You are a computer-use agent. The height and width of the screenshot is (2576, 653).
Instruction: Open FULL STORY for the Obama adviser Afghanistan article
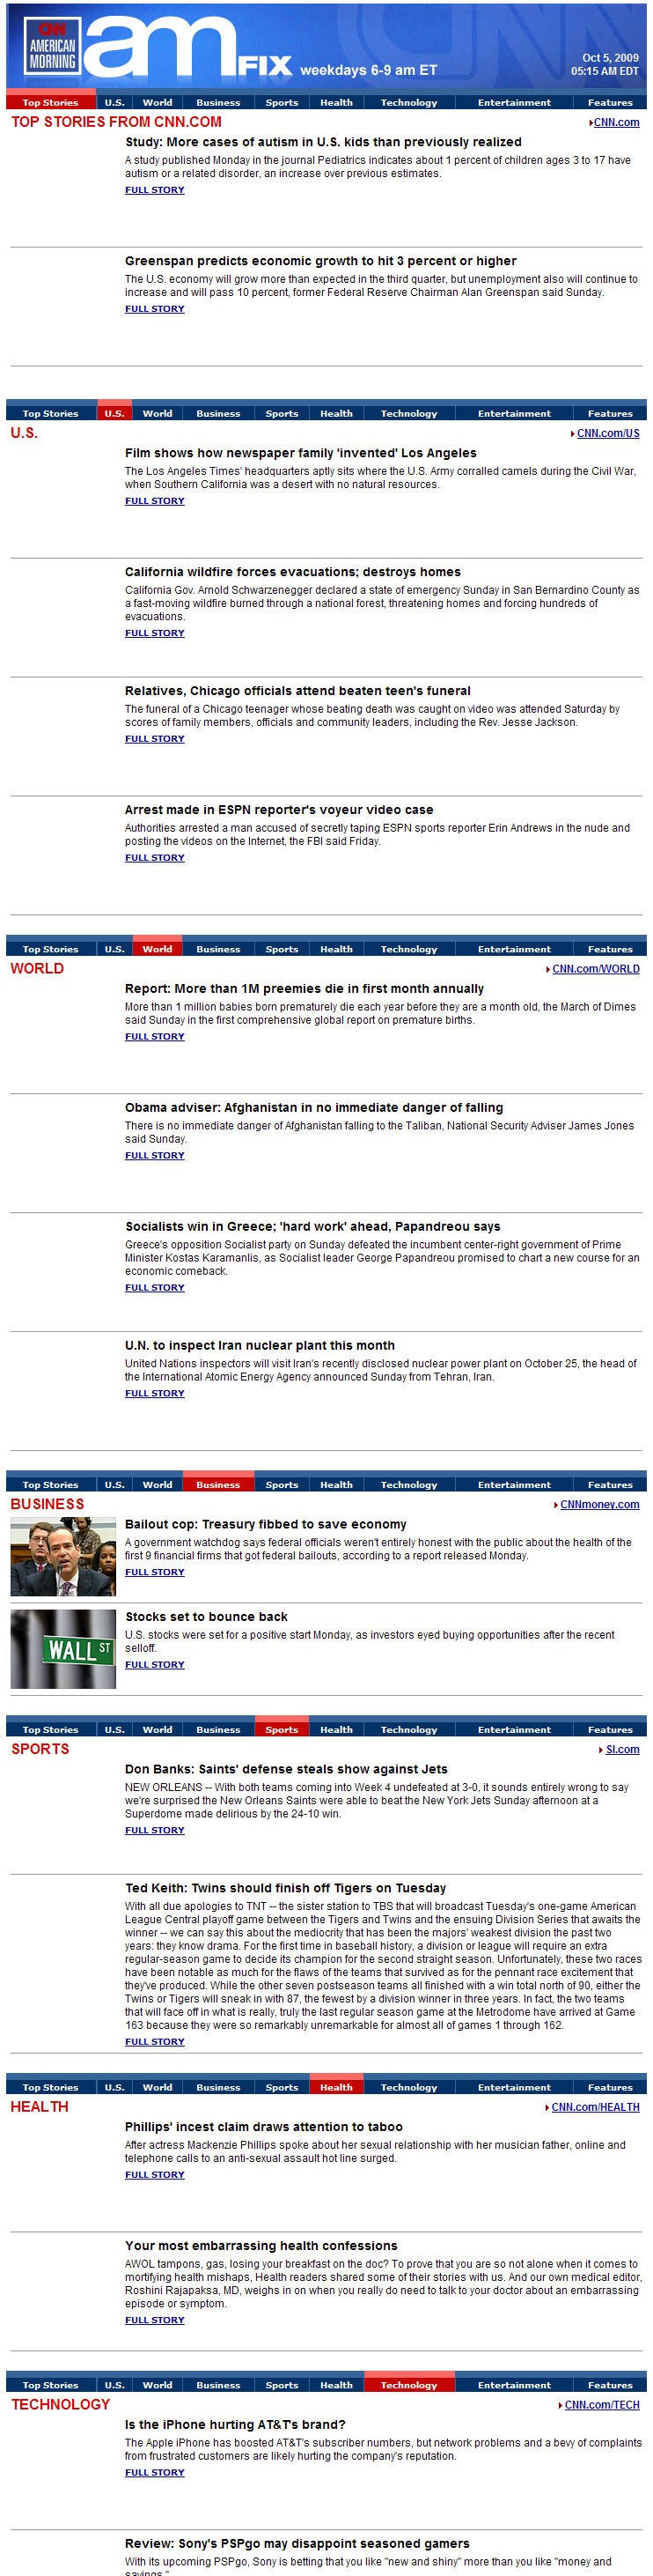pyautogui.click(x=155, y=1156)
